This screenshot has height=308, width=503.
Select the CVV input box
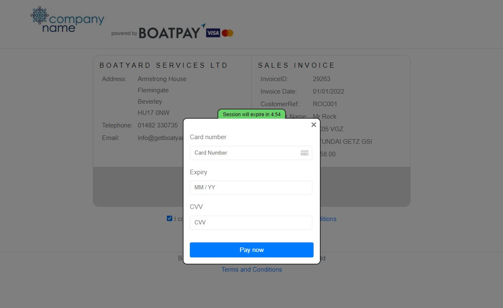click(251, 223)
